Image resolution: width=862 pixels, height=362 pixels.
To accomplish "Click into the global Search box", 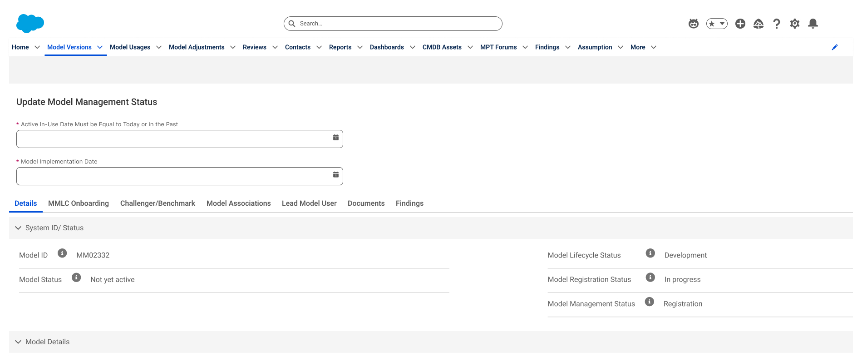I will tap(393, 24).
